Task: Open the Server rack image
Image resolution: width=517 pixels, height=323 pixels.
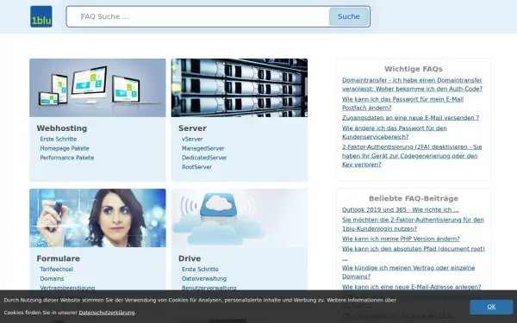Action: (240, 88)
